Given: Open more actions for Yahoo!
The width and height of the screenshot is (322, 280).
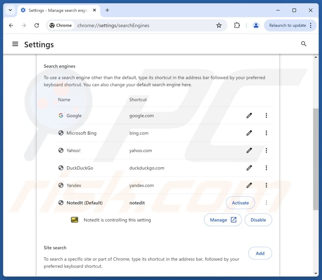Looking at the screenshot, I should 266,151.
